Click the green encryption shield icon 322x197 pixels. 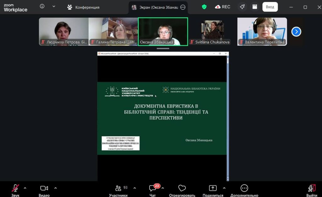[x=204, y=7]
